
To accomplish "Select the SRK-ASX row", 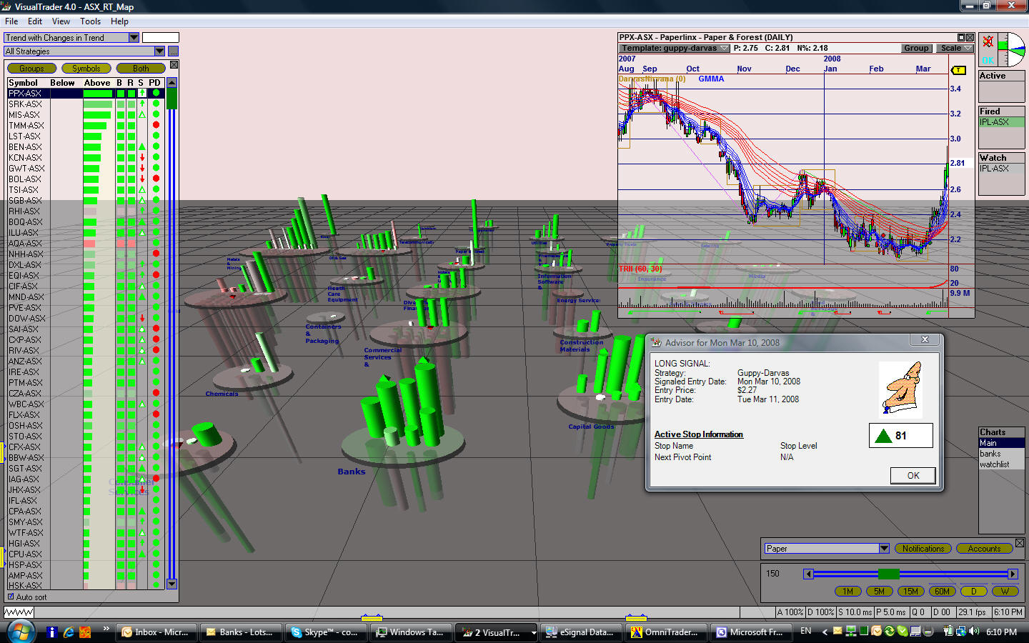I will [x=86, y=104].
